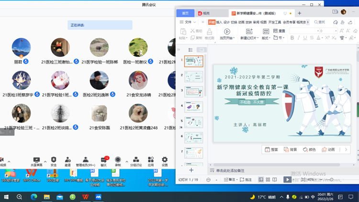Add new document tab with plus
This screenshot has height=202, width=359.
coord(300,13)
